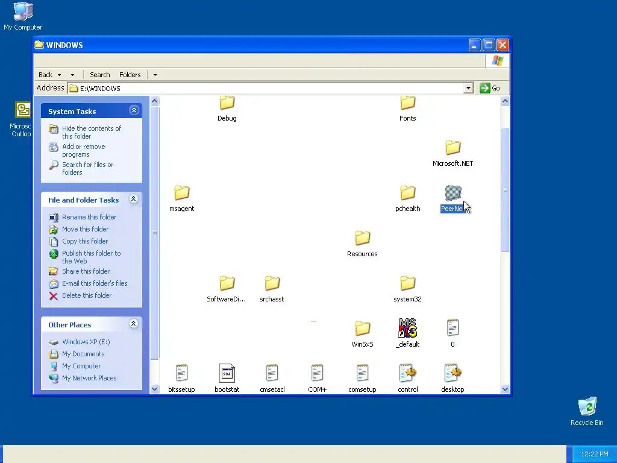
Task: Click the task pane scroll down arrow
Action: click(x=155, y=389)
